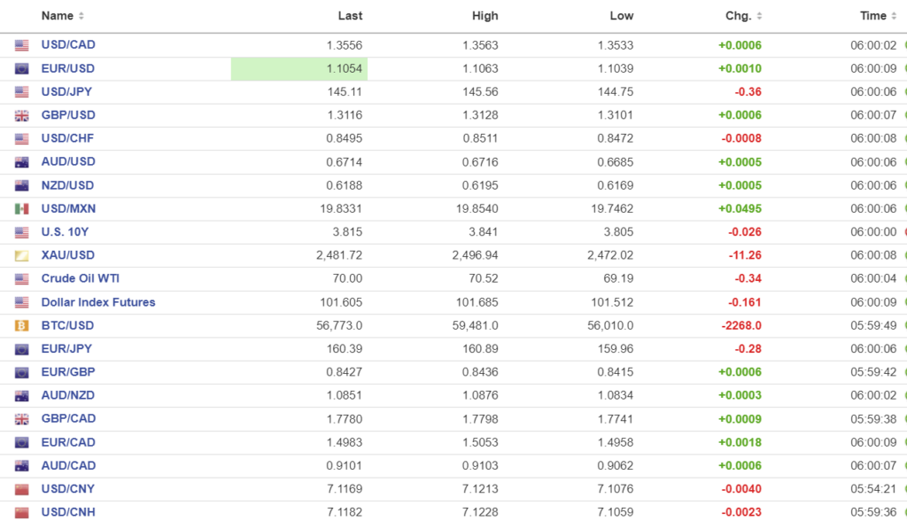
Task: Click the New Zealand flag beside NZD/USD
Action: click(x=22, y=185)
